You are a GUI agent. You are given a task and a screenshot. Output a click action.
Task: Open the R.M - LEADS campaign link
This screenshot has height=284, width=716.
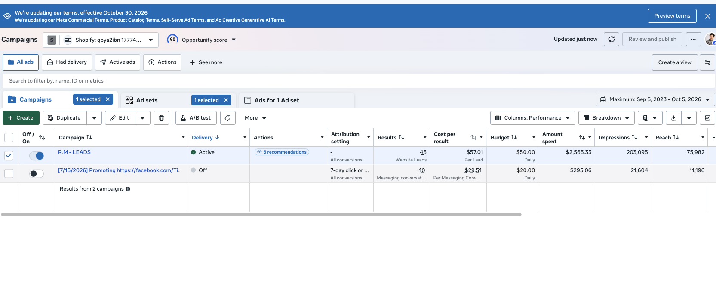coord(74,152)
